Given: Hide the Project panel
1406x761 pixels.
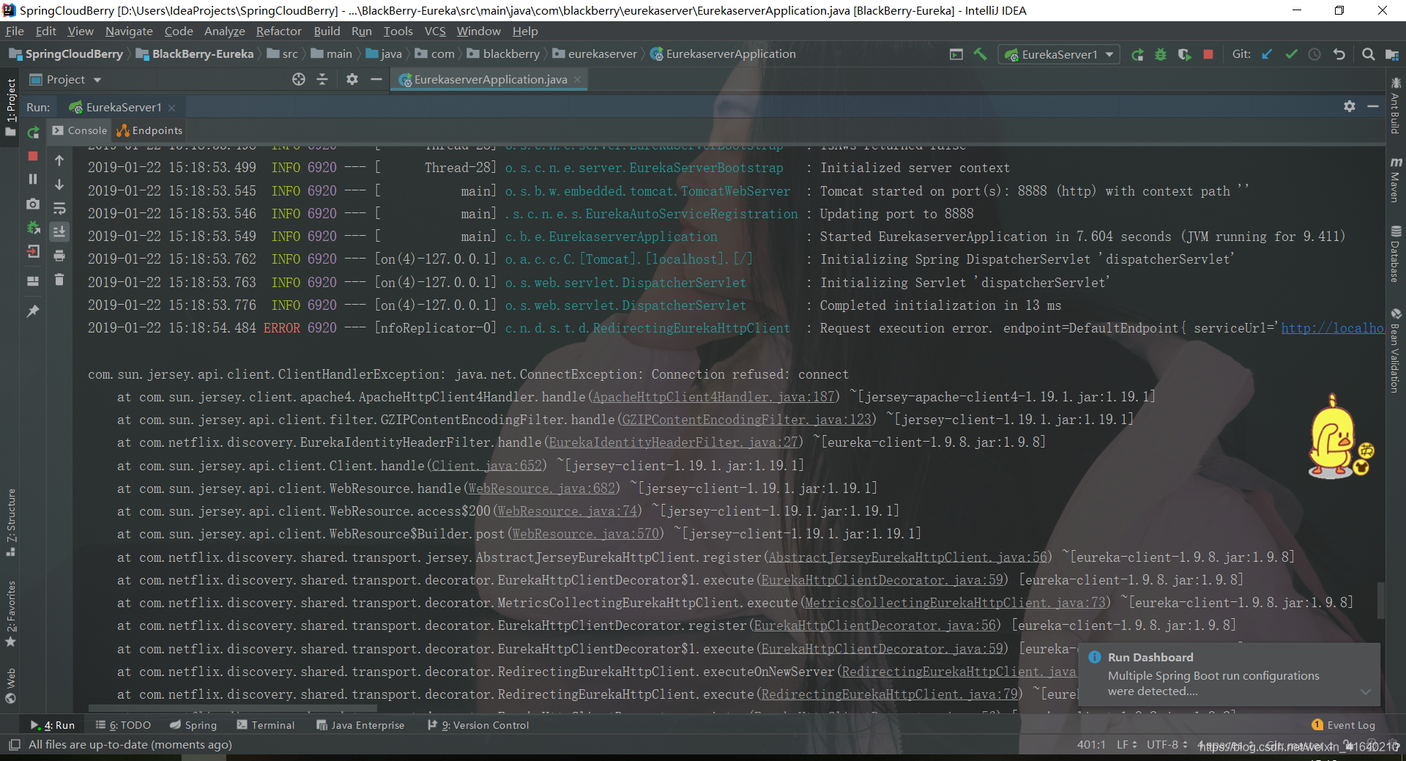Looking at the screenshot, I should [376, 79].
